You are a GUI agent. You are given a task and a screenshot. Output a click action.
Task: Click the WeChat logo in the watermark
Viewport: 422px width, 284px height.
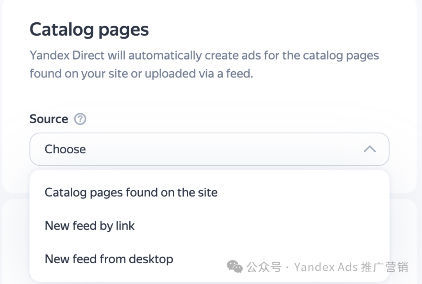tap(235, 267)
